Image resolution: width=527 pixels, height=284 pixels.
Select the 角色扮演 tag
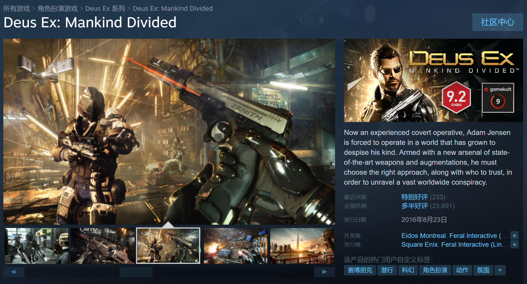435,270
